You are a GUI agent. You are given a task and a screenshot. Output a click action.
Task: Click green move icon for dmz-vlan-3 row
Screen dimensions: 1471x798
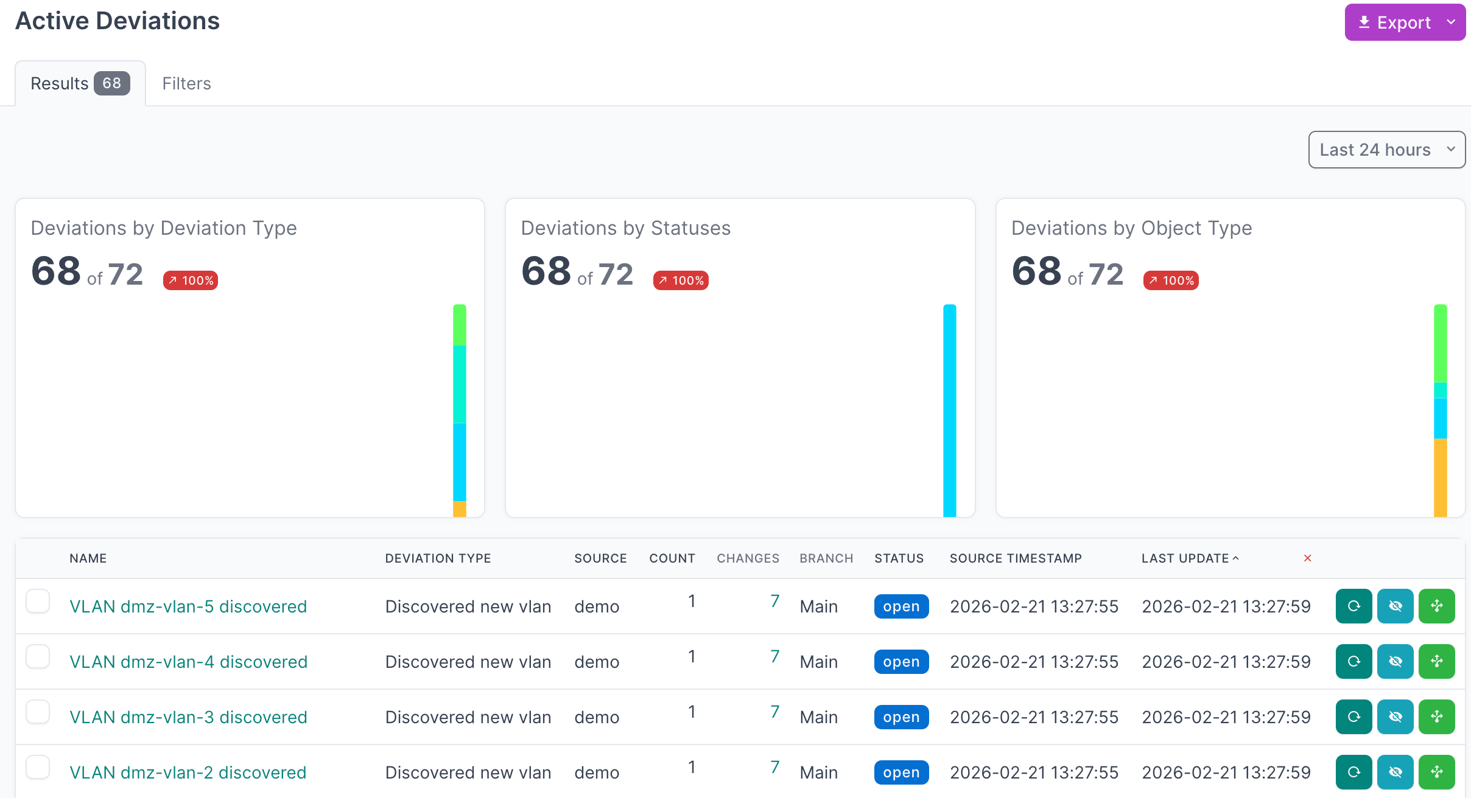coord(1436,716)
